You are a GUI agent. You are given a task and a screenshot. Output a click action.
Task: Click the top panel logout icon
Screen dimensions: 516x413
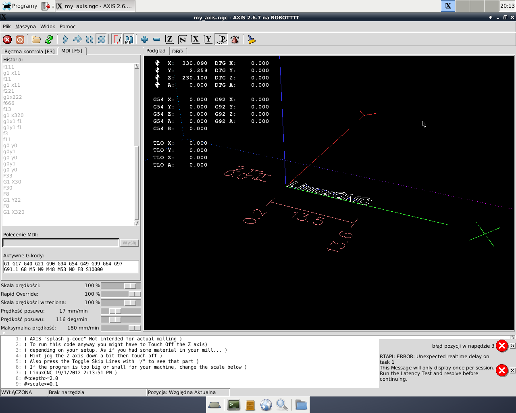46,6
